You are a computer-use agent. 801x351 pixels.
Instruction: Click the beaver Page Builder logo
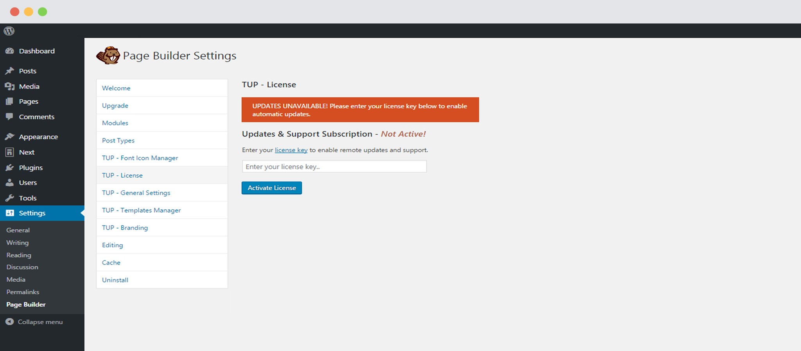[x=108, y=56]
